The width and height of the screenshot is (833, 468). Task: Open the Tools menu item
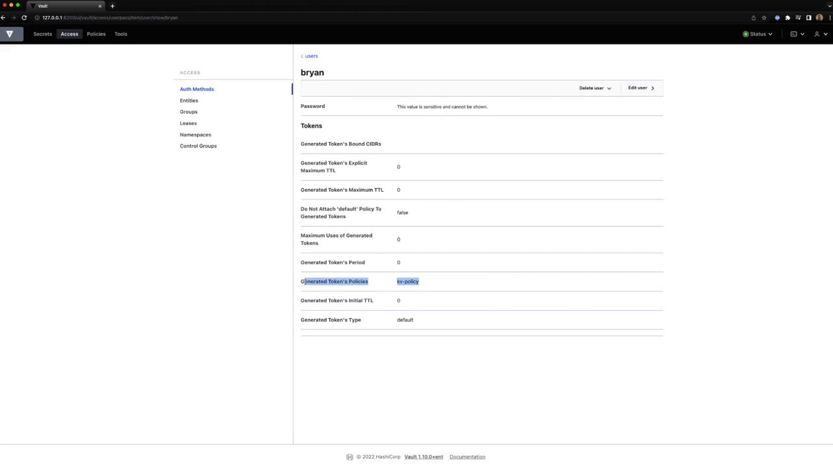pyautogui.click(x=120, y=34)
